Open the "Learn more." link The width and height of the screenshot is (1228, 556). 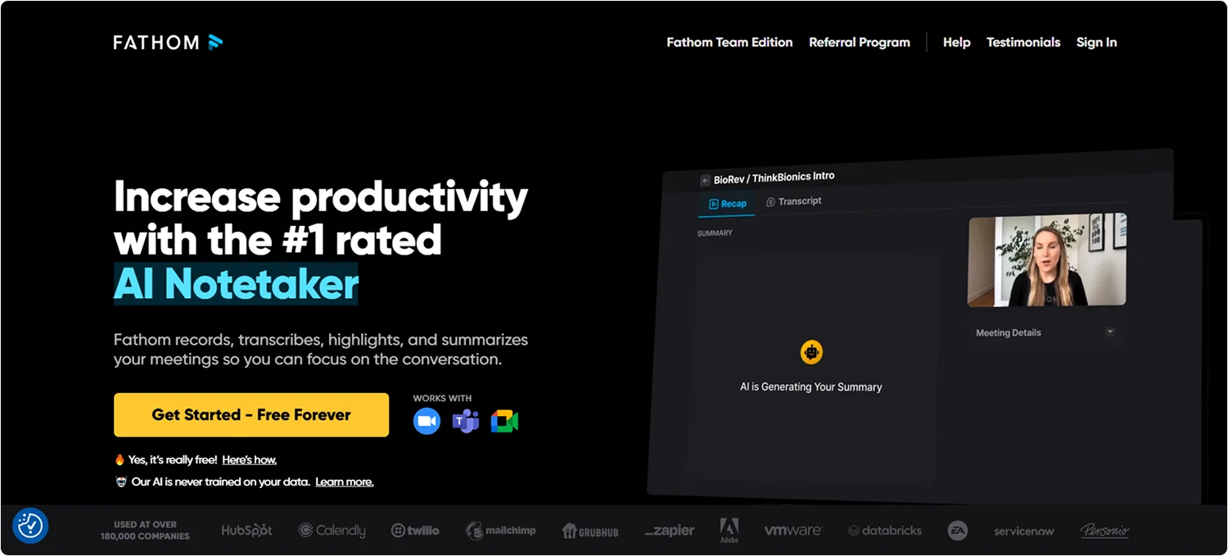(x=345, y=482)
